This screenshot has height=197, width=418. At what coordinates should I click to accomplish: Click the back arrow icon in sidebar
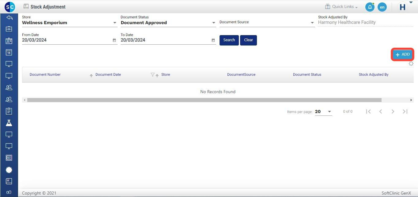coord(9,18)
